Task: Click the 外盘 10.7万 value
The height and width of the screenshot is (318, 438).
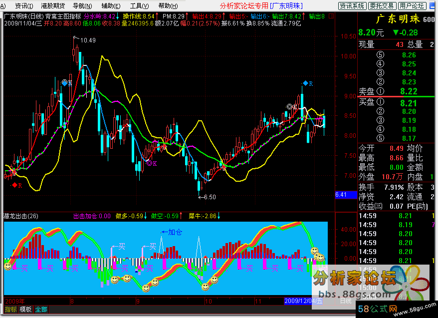Action: pos(393,177)
